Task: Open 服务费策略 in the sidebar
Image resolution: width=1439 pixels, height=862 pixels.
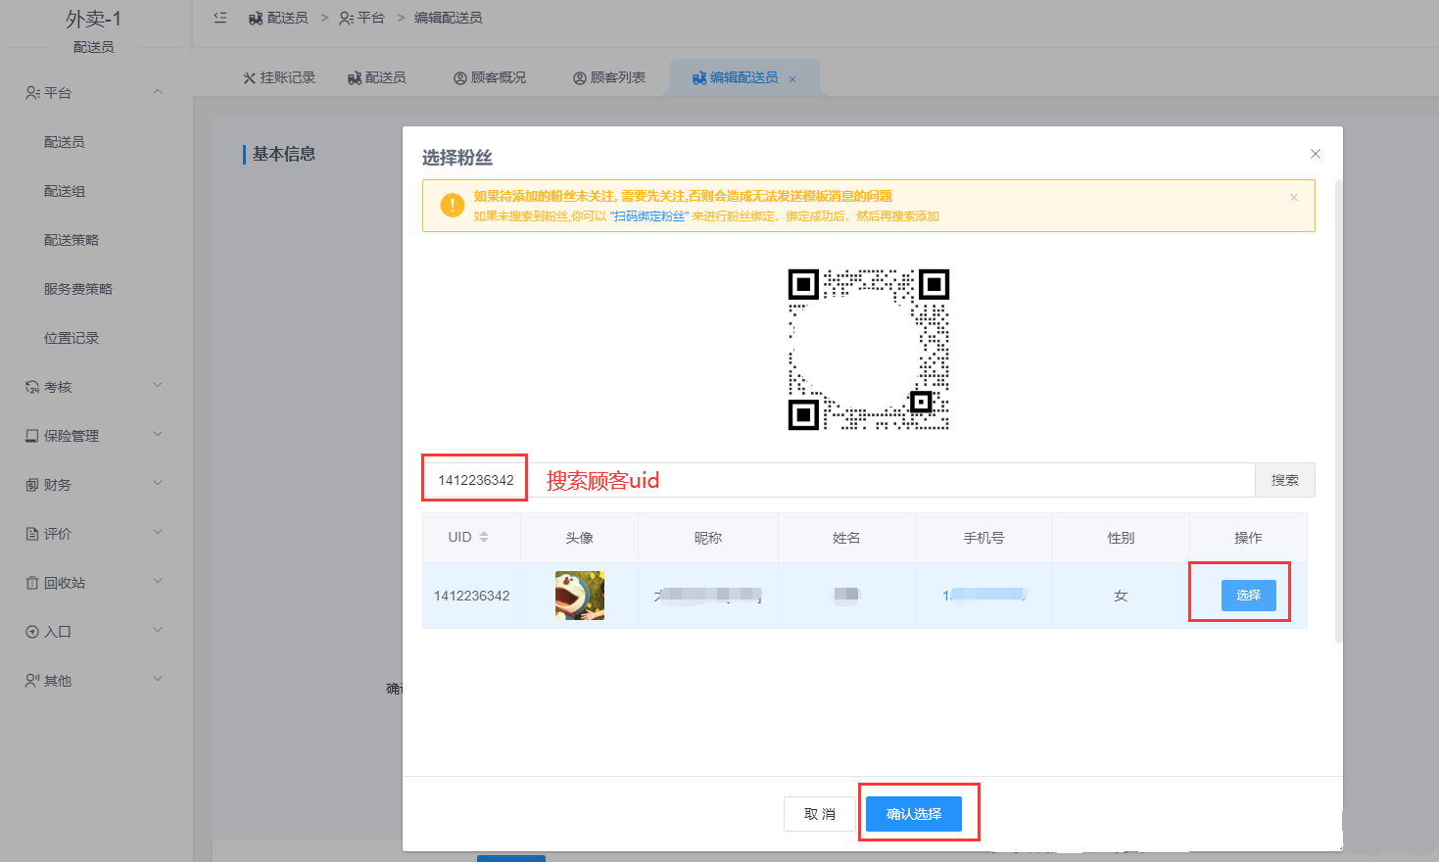Action: click(78, 289)
